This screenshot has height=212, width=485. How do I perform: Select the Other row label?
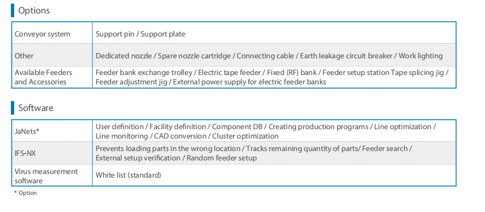pos(24,56)
